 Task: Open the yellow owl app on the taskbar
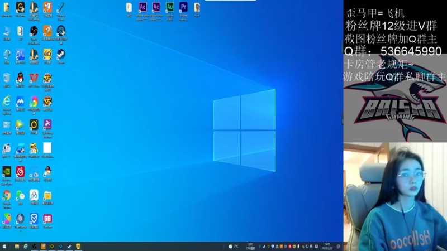point(78,247)
